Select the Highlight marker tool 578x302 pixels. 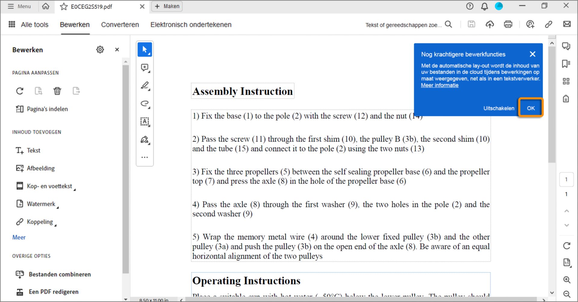145,85
